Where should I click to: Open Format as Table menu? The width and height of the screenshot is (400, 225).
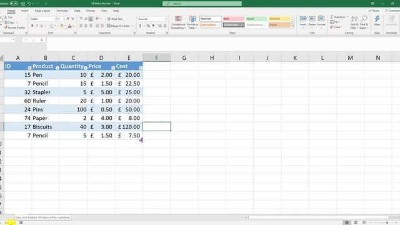point(192,22)
